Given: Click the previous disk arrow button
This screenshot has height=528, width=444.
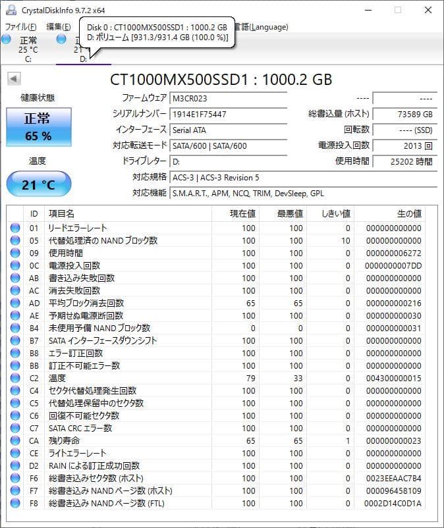Looking at the screenshot, I should point(14,79).
